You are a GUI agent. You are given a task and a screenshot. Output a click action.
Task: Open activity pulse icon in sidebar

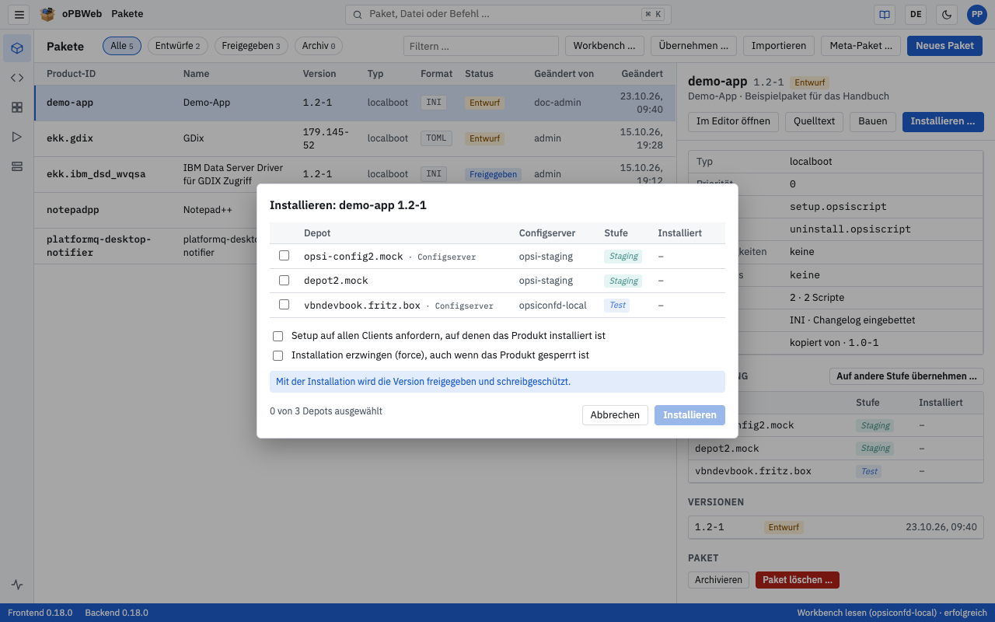[17, 585]
